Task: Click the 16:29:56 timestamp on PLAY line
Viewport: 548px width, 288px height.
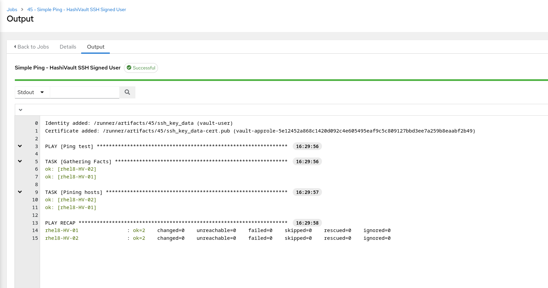Action: pos(307,146)
